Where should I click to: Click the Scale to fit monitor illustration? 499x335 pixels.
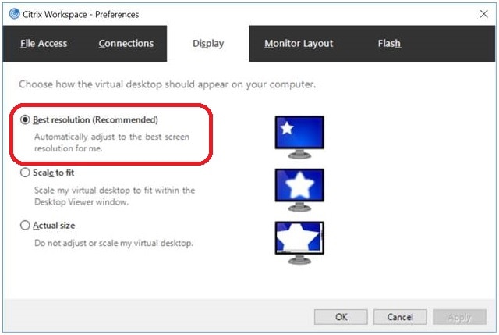299,190
